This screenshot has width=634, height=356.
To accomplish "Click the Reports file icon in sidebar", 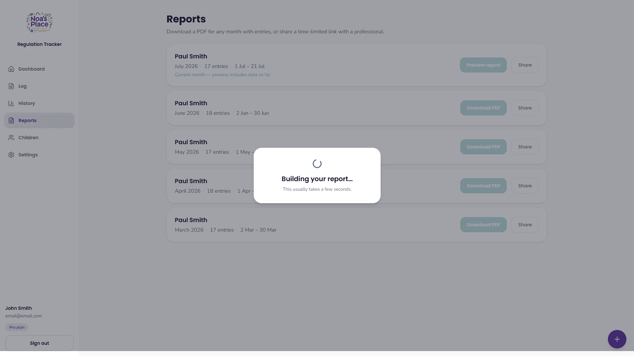I will pyautogui.click(x=11, y=120).
